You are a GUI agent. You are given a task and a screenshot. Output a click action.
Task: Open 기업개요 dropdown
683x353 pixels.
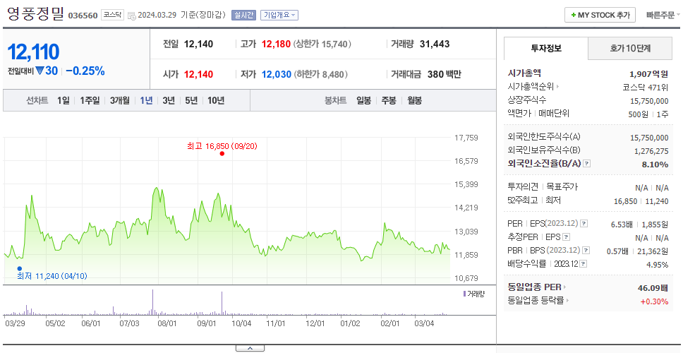[279, 16]
